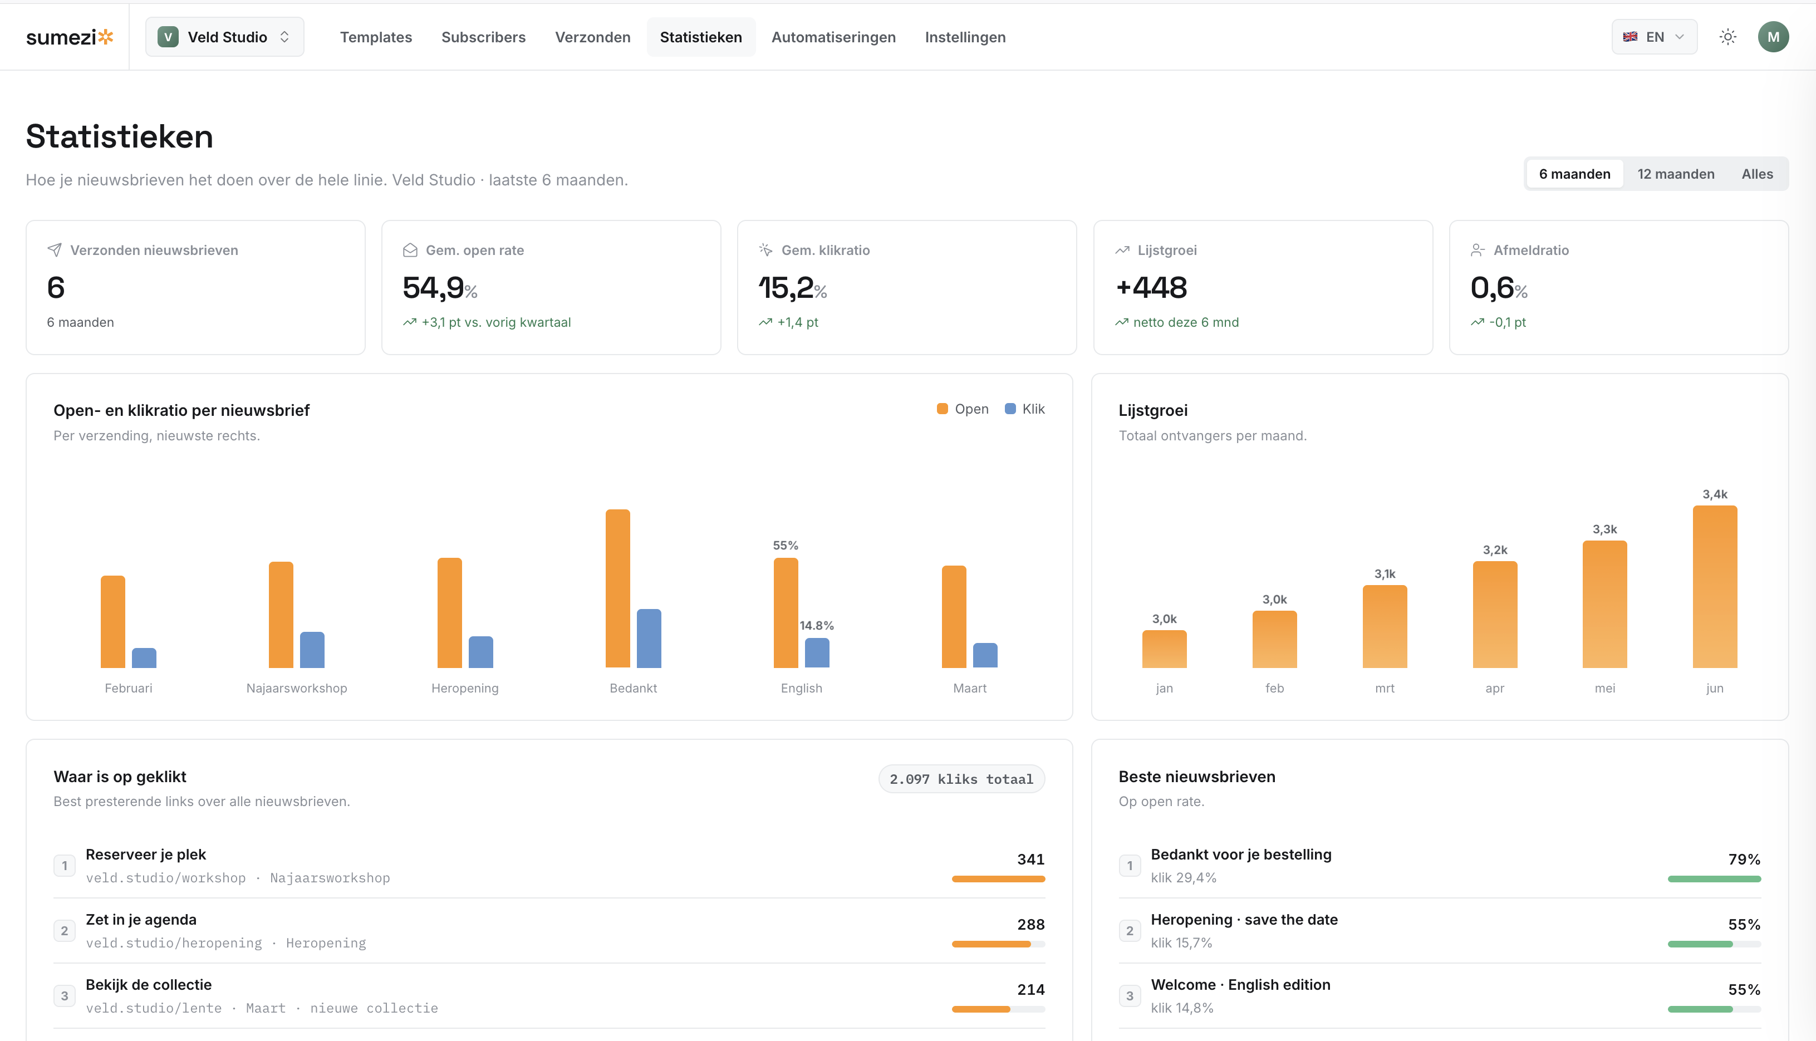Click the trend arrow beside +1,4 pt
Viewport: 1816px width, 1041px height.
click(765, 322)
